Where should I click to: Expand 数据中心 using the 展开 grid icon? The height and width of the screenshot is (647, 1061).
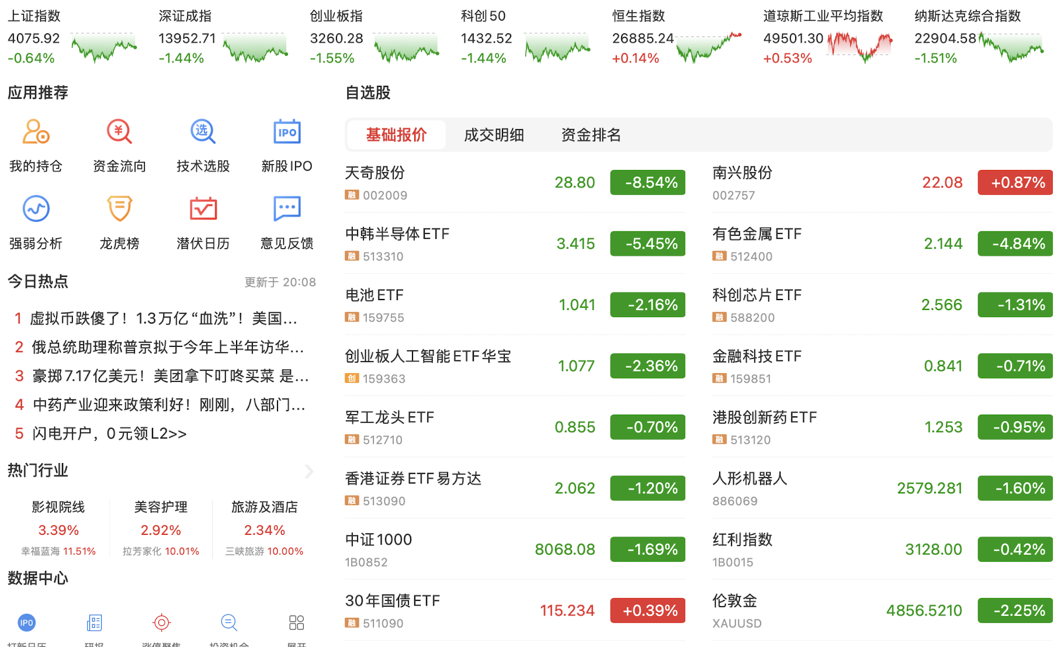tap(296, 624)
